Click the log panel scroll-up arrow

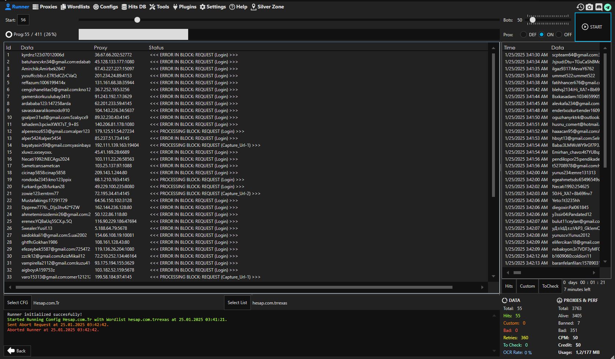494,315
